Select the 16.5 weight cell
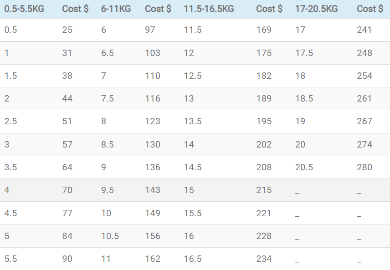This screenshot has width=390, height=270. 193,259
